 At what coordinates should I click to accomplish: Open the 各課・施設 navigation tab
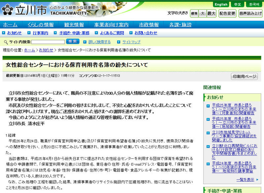click(x=181, y=25)
